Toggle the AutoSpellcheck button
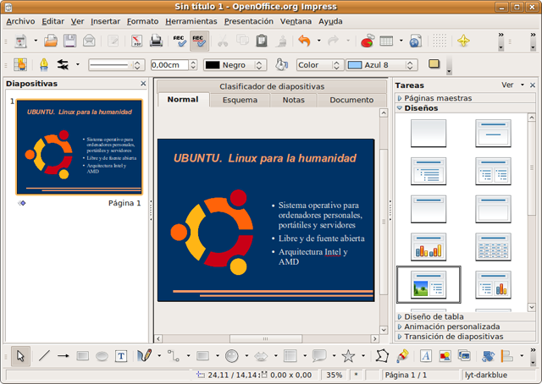The width and height of the screenshot is (542, 384). pos(200,41)
